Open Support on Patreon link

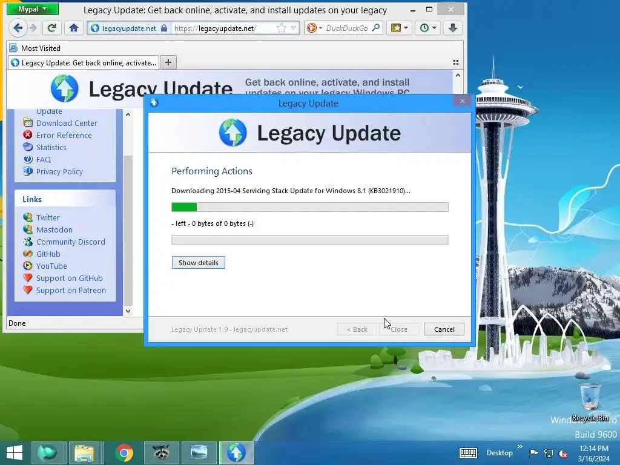[x=71, y=290]
